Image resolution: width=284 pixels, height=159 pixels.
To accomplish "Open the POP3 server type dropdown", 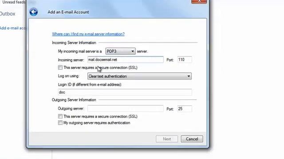I will coord(120,51).
